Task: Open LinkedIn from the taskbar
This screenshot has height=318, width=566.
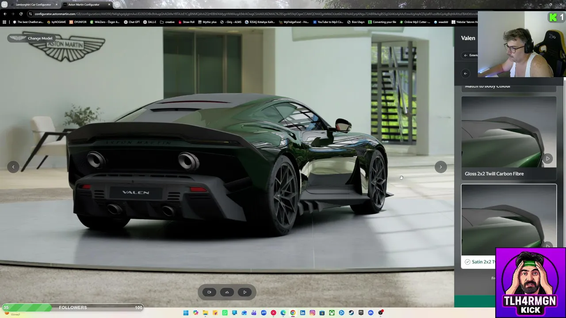Action: tap(302, 313)
